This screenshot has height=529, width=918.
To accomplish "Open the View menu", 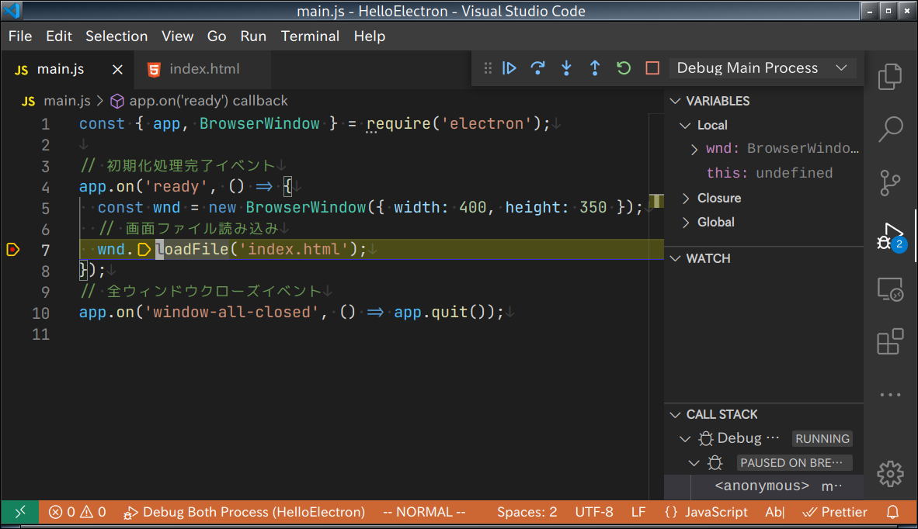I will tap(177, 36).
